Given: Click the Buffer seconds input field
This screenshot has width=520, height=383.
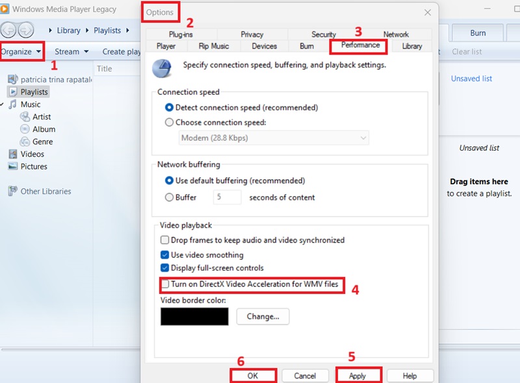Looking at the screenshot, I should (x=227, y=197).
